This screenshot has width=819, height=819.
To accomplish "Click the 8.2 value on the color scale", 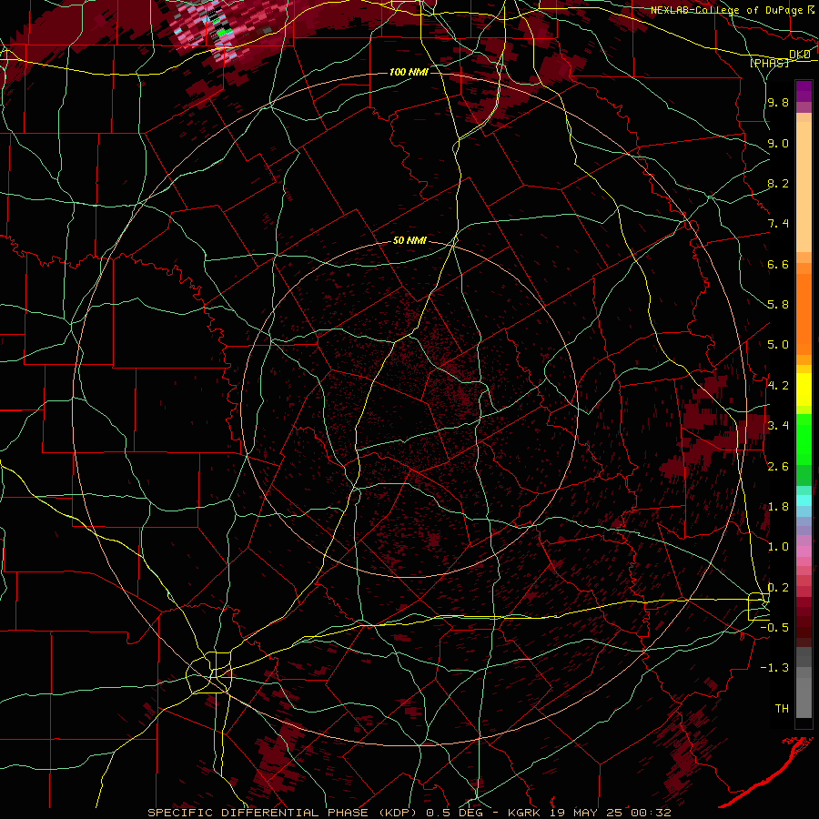I will [x=778, y=183].
